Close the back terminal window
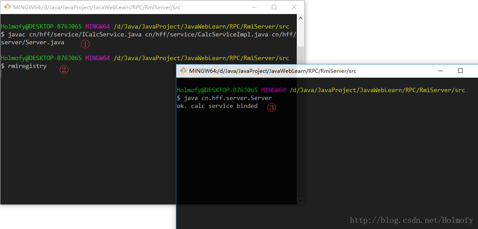 (x=294, y=7)
